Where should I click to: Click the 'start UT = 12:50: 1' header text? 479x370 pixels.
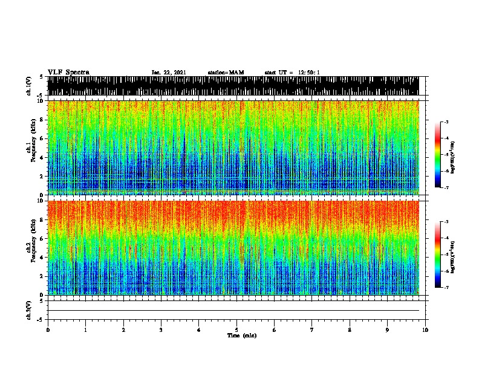(292, 73)
